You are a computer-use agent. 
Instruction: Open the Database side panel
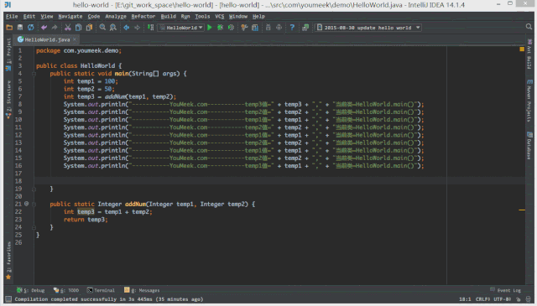[529, 145]
